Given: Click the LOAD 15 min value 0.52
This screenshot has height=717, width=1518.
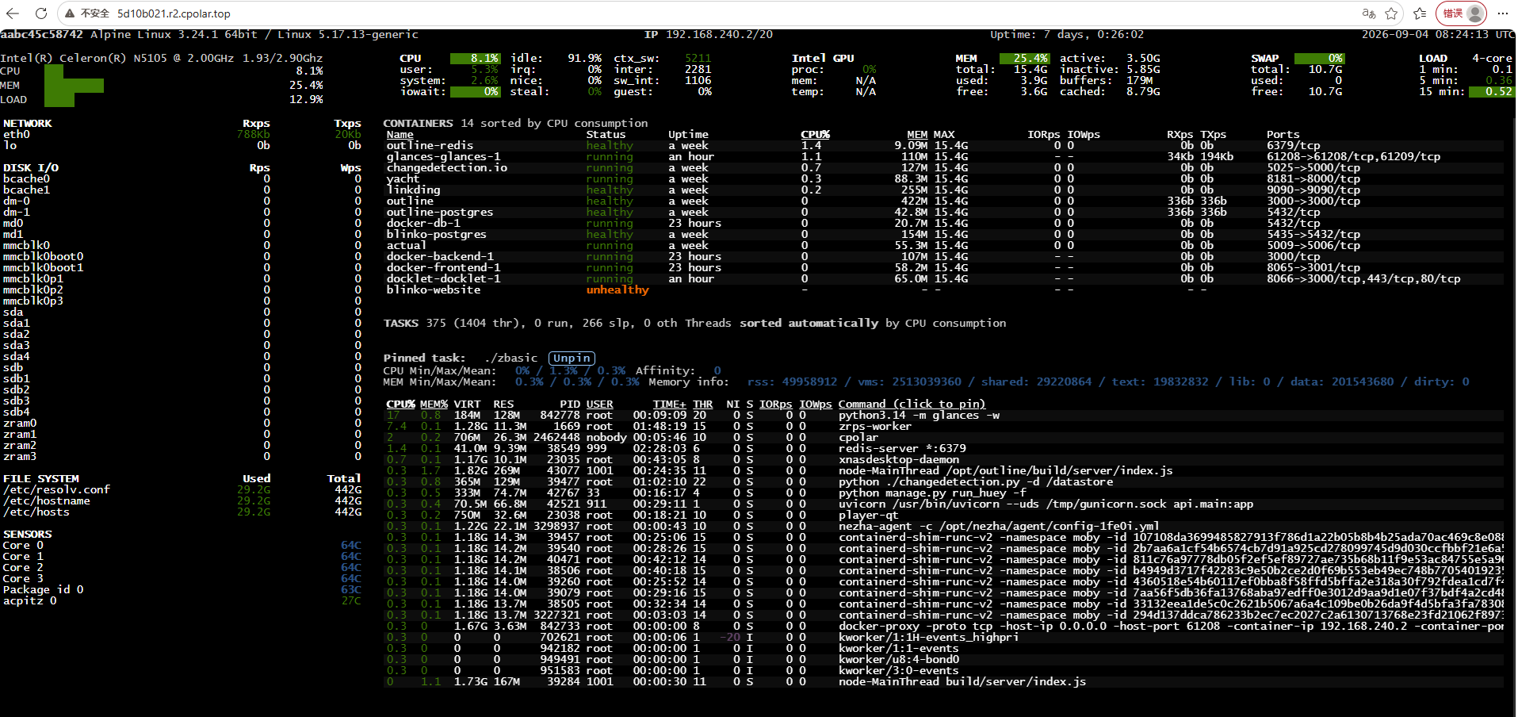Looking at the screenshot, I should 1491,92.
